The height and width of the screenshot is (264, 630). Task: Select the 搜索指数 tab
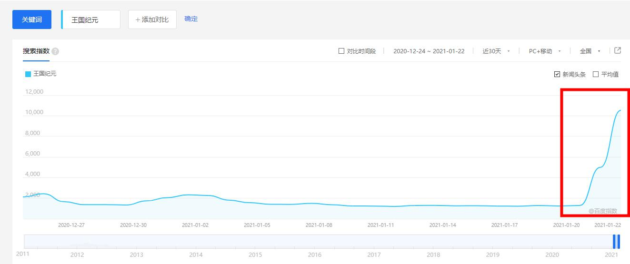36,51
